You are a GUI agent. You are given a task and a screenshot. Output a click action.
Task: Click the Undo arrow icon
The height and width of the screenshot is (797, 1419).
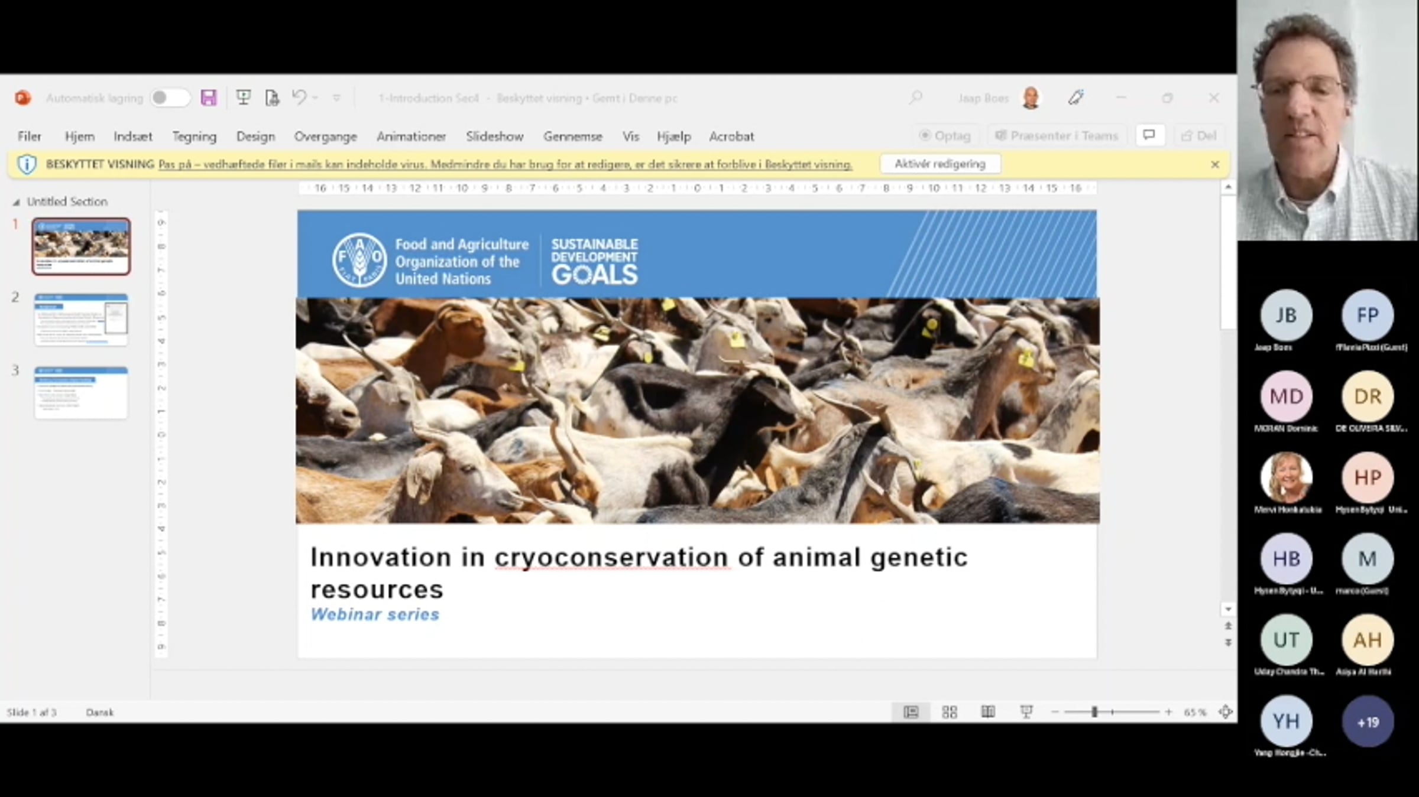tap(299, 97)
